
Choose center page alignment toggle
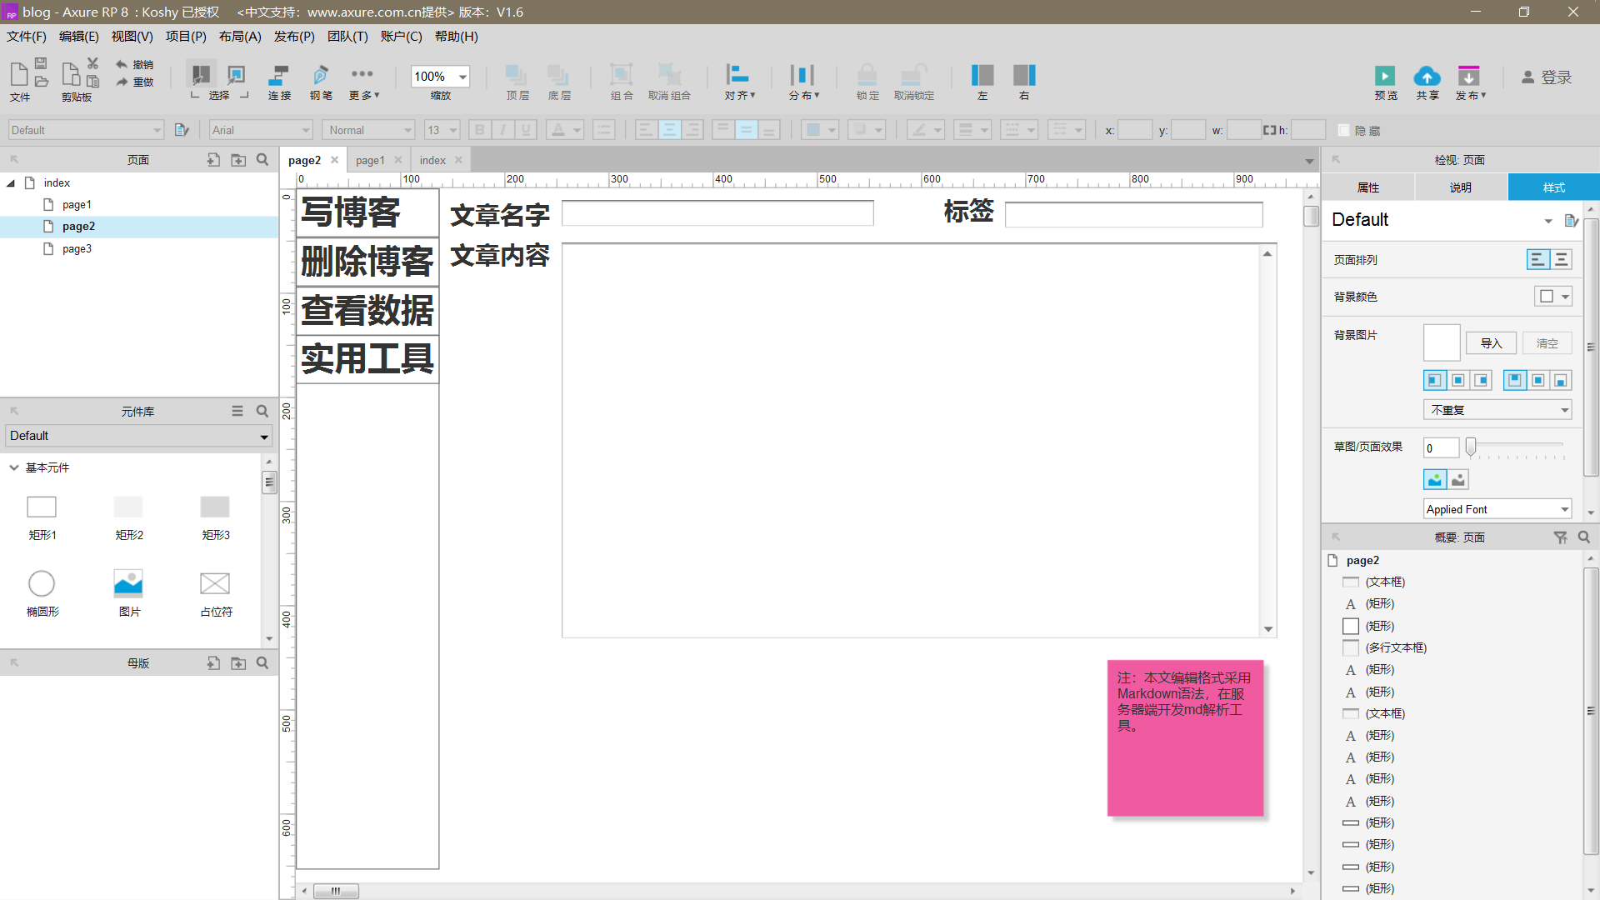1561,259
